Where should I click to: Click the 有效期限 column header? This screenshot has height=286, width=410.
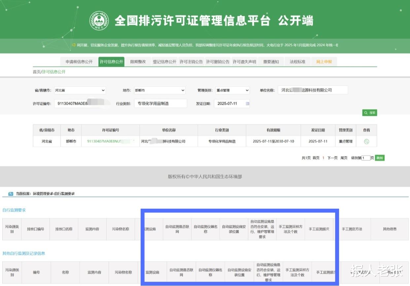(273, 130)
